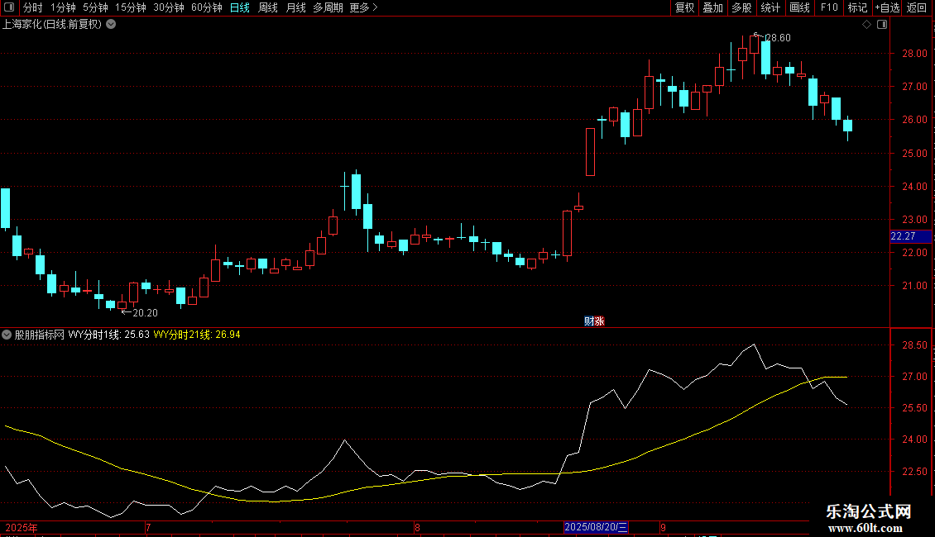Switch to 周线 weekly chart

pos(268,7)
